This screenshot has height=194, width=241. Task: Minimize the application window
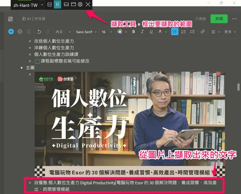click(x=209, y=3)
